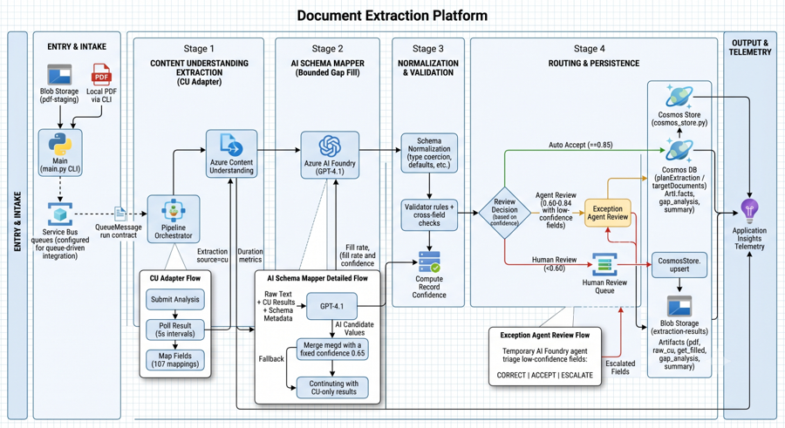This screenshot has height=428, width=785.
Task: Click the Python Main main.py CLI icon
Action: (x=60, y=145)
